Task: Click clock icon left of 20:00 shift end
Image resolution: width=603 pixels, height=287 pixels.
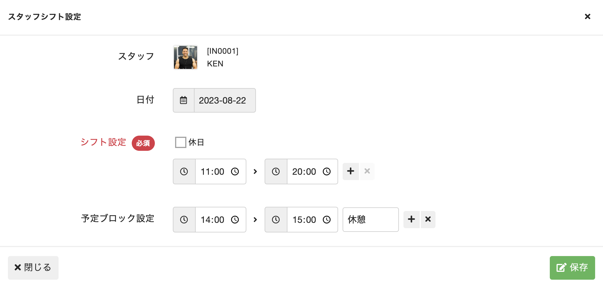Action: coord(276,171)
